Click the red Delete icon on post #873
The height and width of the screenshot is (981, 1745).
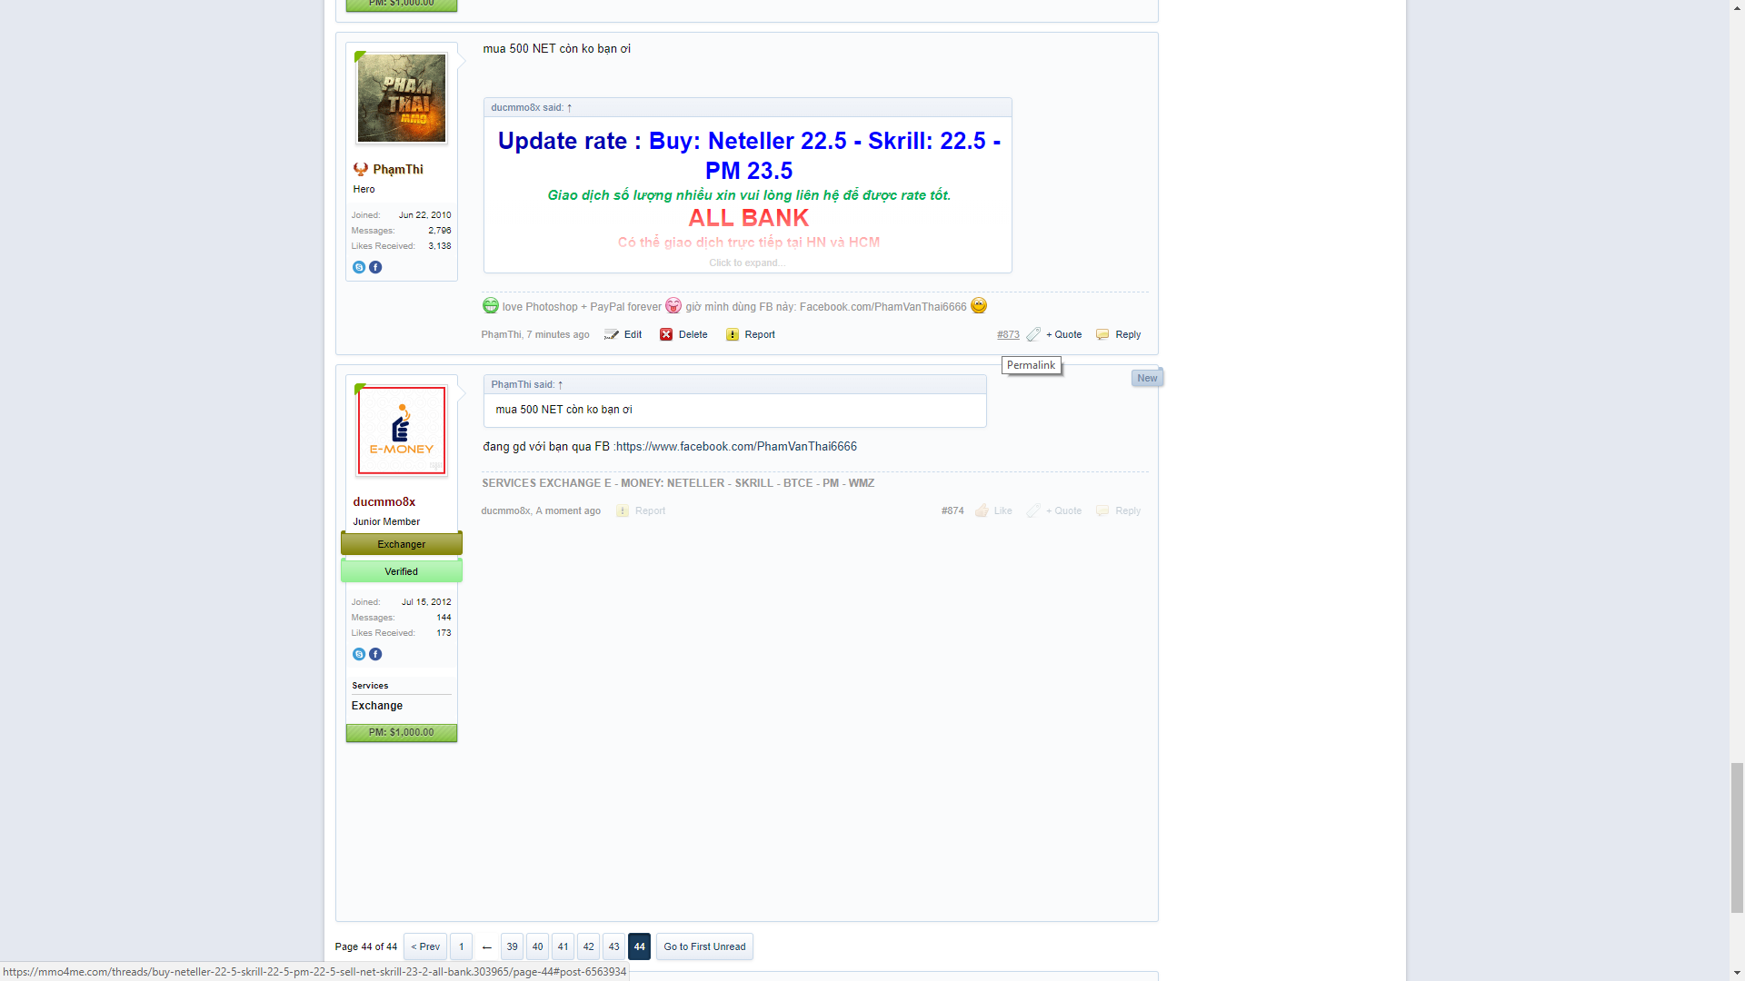666,334
